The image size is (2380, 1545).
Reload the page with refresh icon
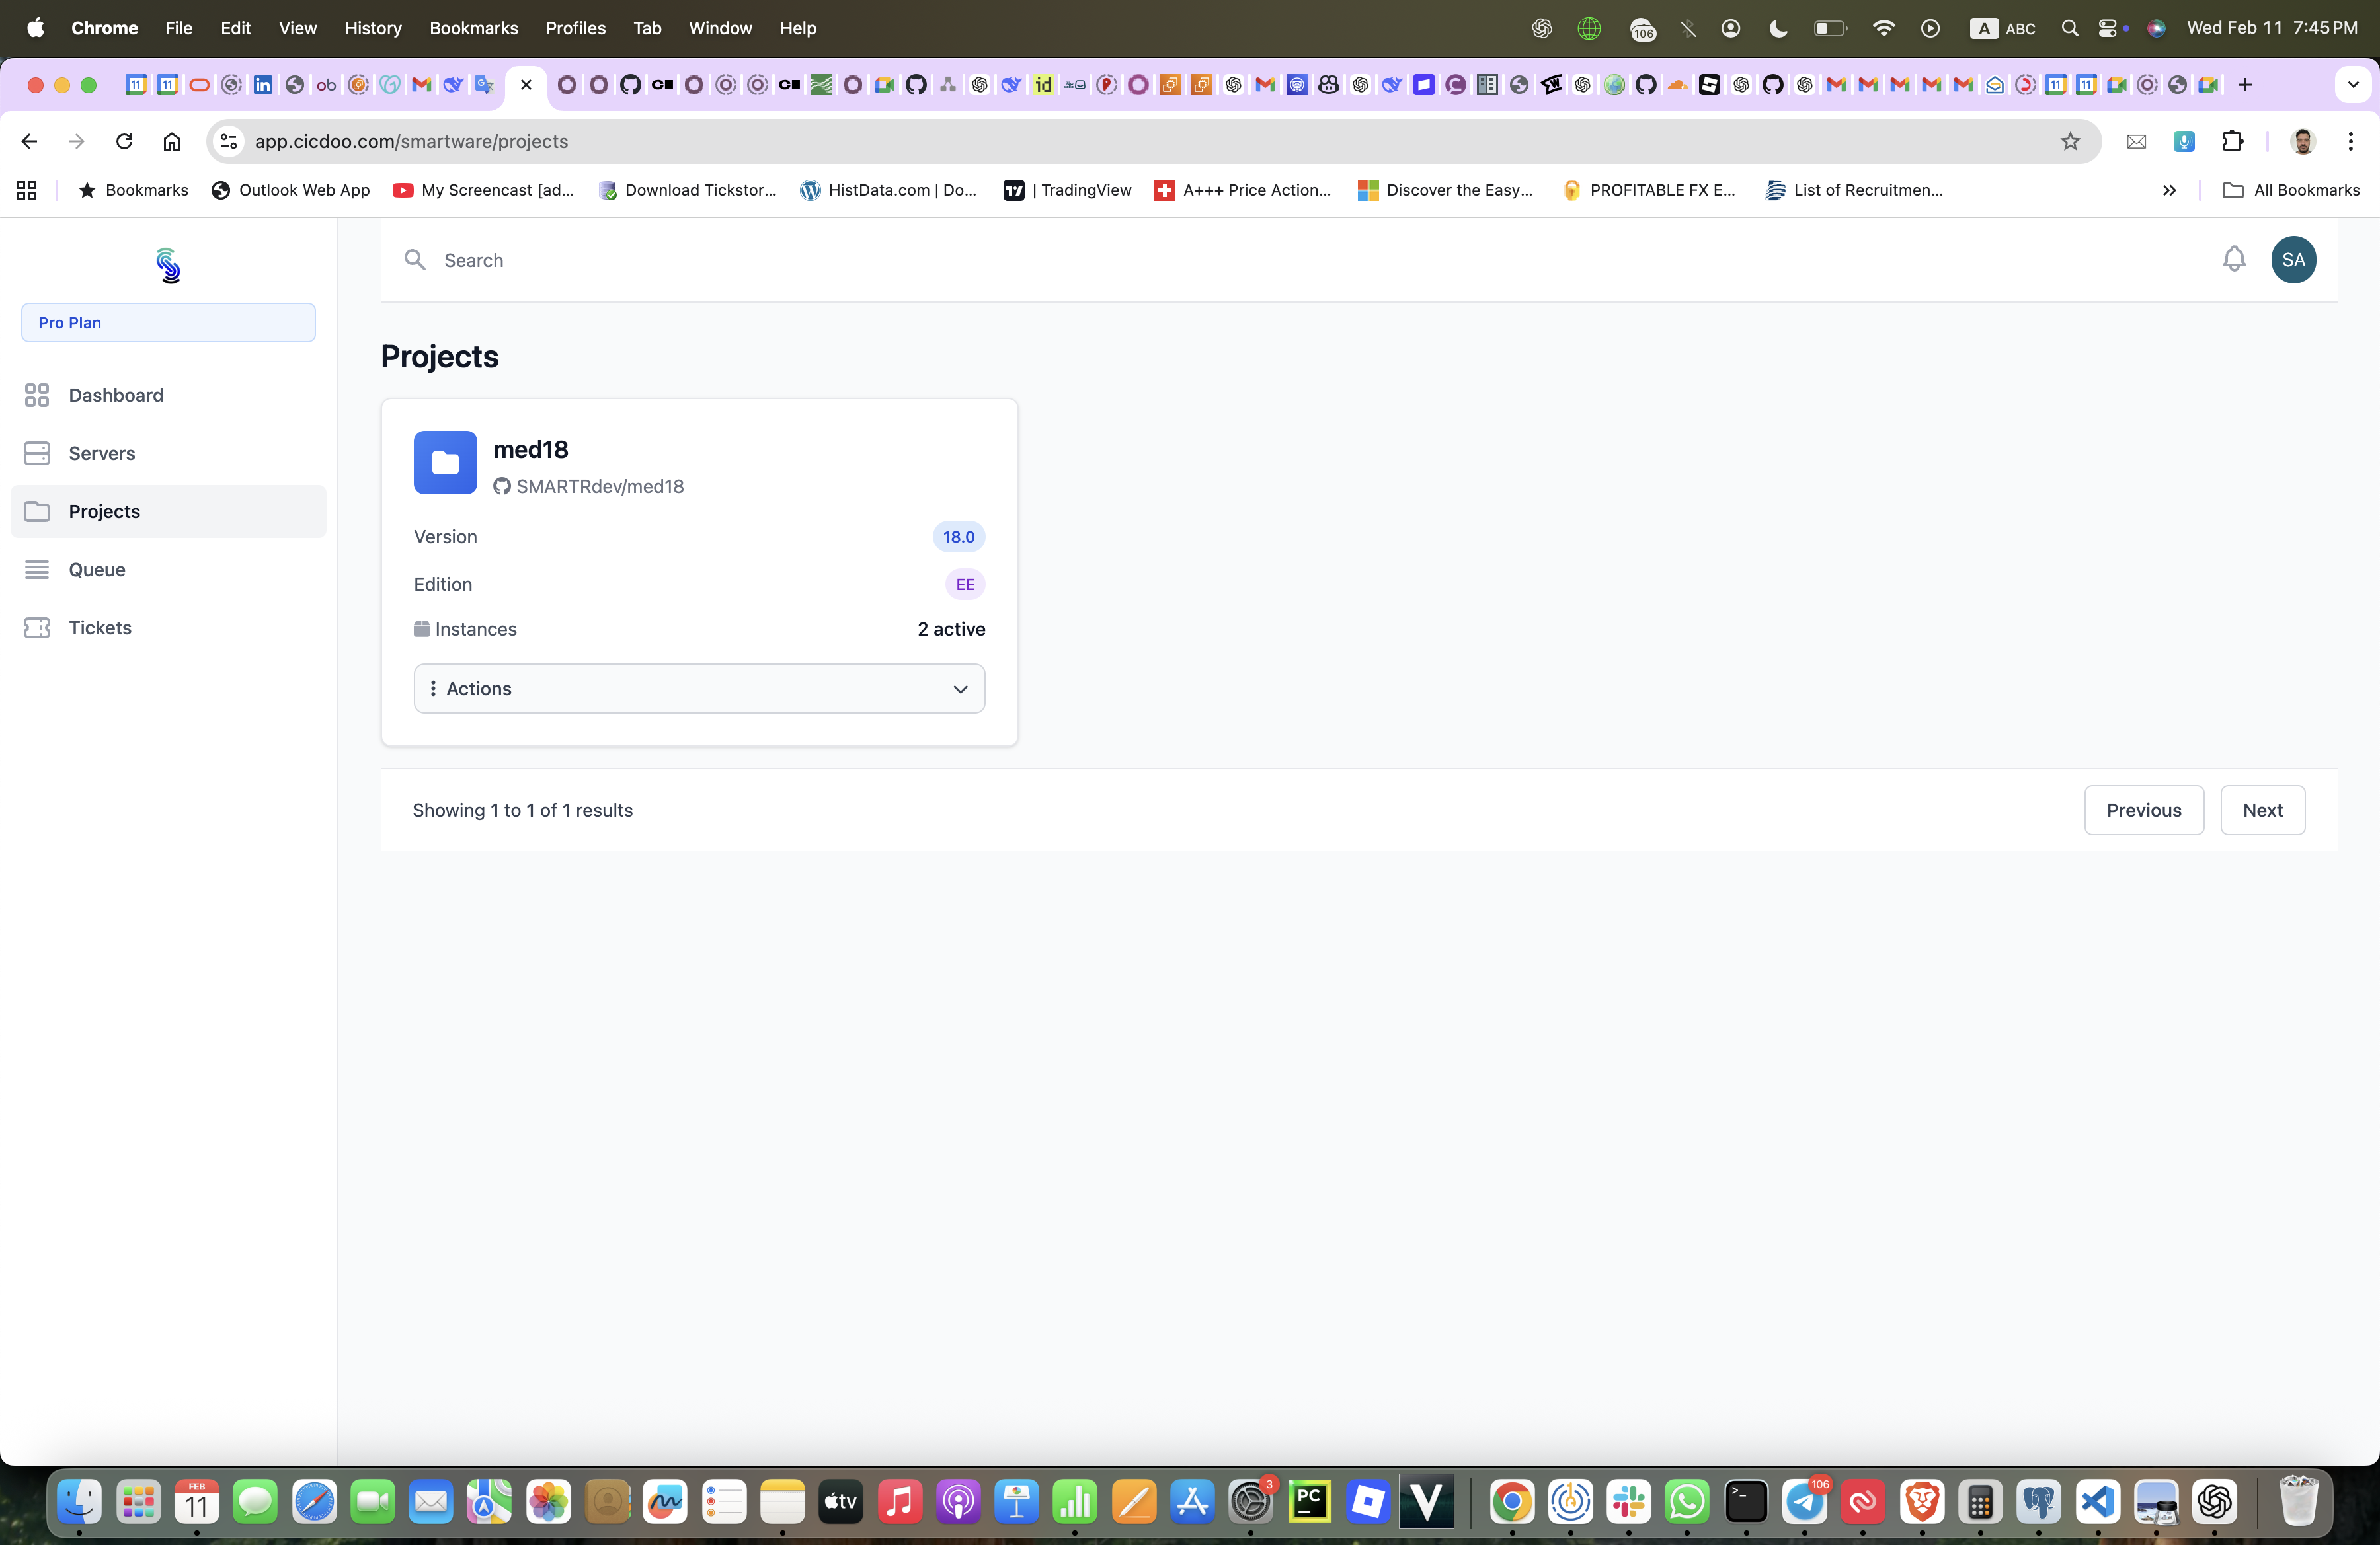point(124,142)
